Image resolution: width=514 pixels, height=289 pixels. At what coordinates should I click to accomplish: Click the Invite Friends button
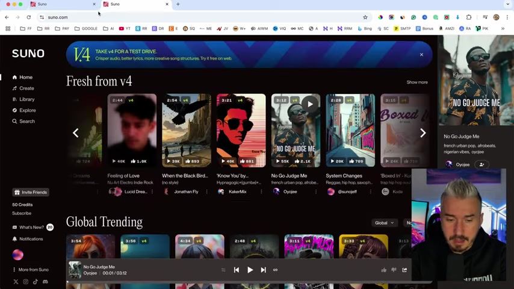click(31, 192)
